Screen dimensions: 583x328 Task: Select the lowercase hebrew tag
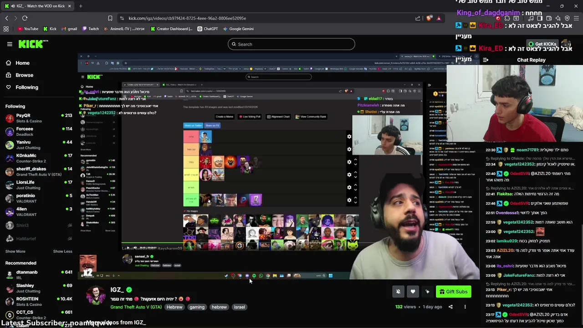point(219,307)
